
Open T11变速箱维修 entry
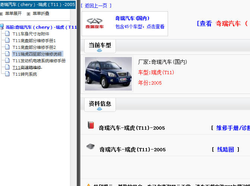coord(27,67)
